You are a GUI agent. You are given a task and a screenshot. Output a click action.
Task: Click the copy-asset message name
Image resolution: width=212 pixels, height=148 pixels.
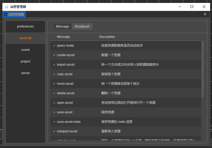[65, 74]
